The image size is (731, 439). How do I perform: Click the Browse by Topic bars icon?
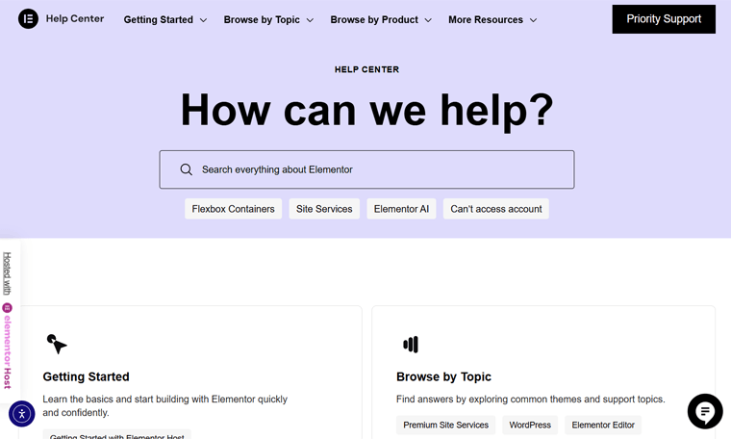point(411,345)
